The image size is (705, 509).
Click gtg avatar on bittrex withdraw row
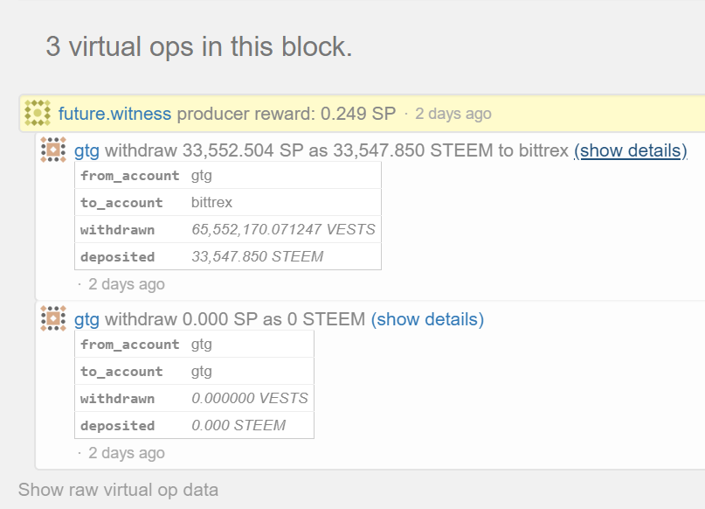[x=53, y=150]
